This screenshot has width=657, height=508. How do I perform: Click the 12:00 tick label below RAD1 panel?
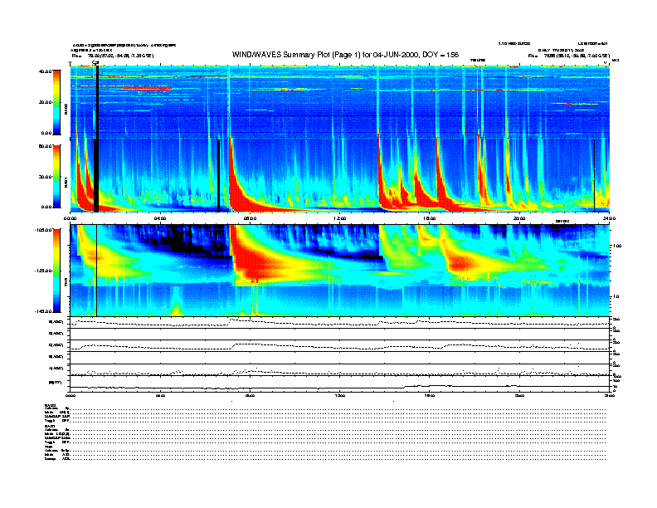(340, 218)
